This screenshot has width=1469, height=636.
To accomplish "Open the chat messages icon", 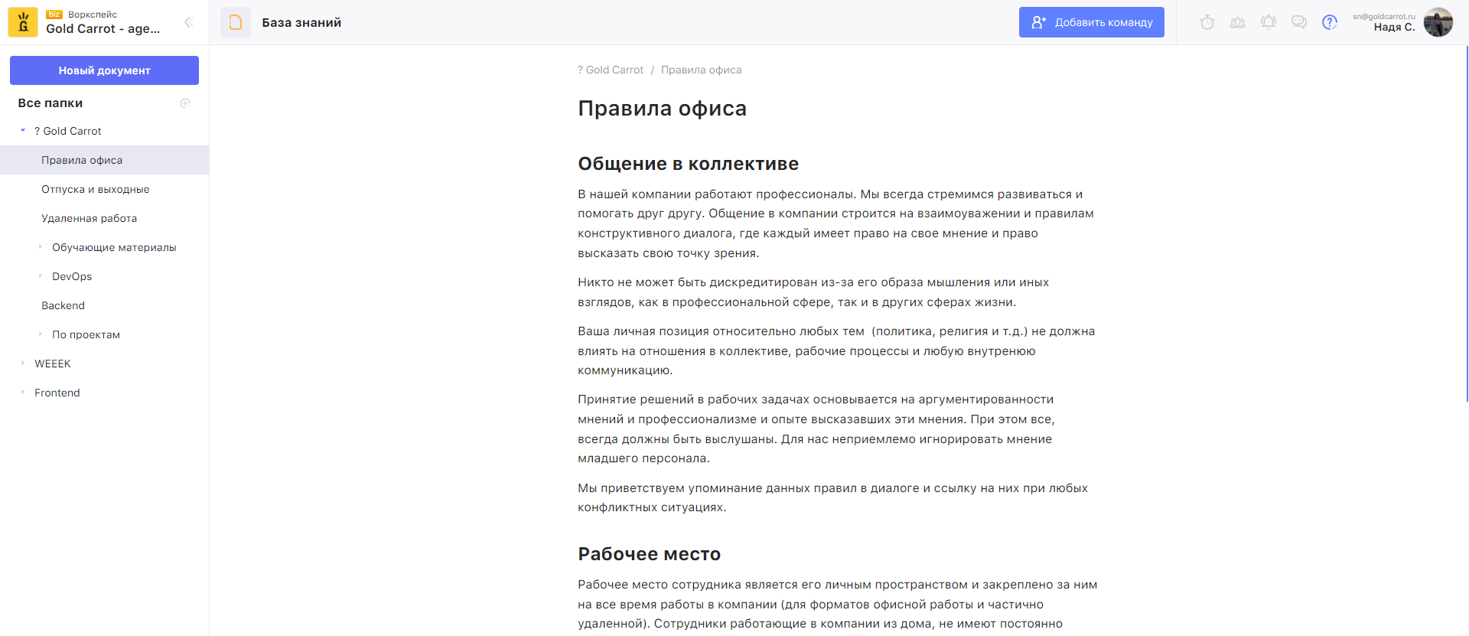I will [x=1298, y=22].
